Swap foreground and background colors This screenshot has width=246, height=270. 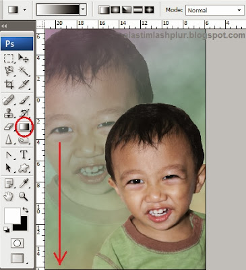click(x=26, y=210)
